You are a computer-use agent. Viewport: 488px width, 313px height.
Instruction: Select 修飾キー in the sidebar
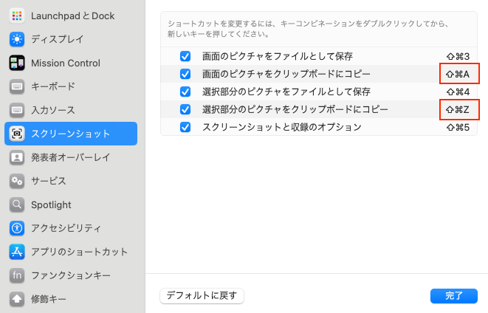[x=48, y=299]
